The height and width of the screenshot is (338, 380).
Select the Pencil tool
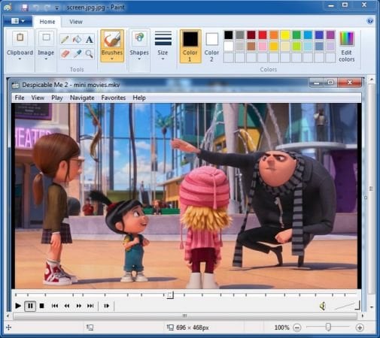click(x=65, y=39)
